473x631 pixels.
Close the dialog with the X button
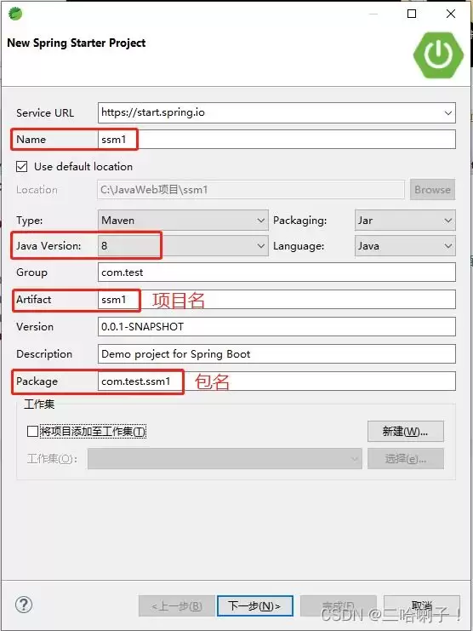[x=451, y=14]
